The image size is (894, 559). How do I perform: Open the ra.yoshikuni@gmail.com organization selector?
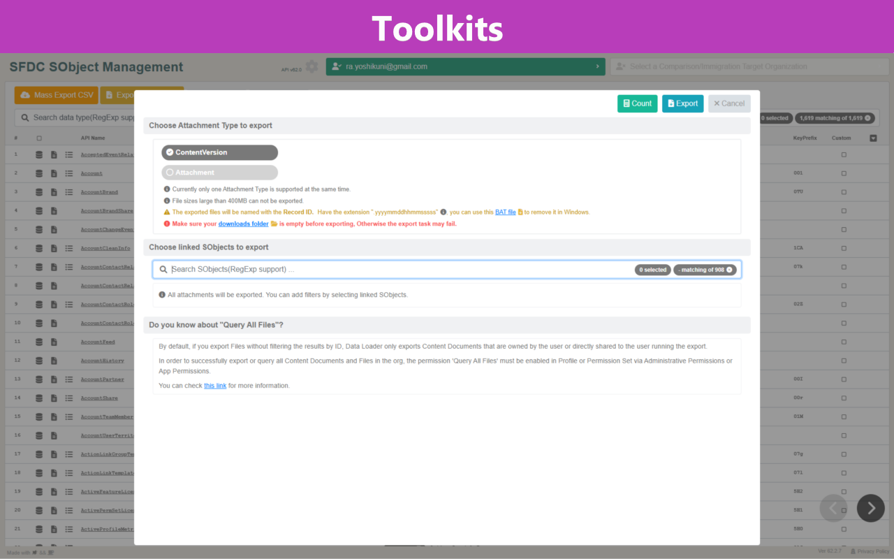pyautogui.click(x=466, y=66)
